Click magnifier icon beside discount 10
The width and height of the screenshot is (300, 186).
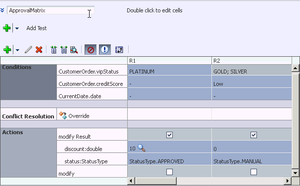[x=142, y=148]
